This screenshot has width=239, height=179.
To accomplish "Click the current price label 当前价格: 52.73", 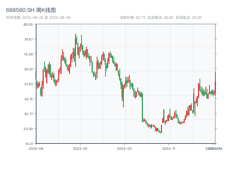I will coord(132,18).
